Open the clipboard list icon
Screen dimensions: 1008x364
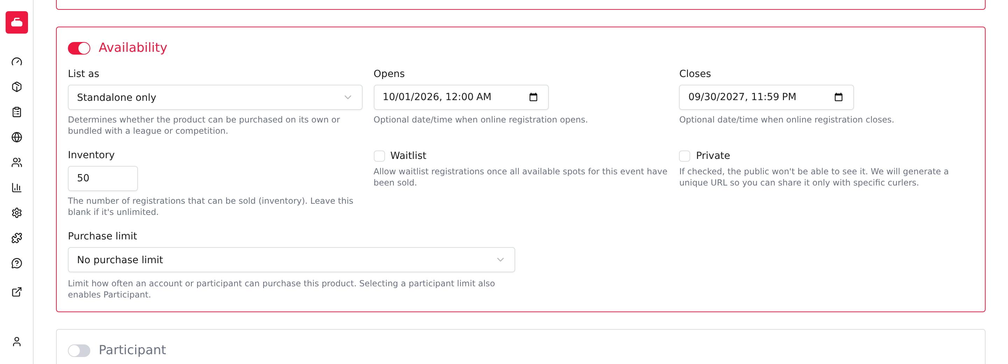pyautogui.click(x=17, y=112)
